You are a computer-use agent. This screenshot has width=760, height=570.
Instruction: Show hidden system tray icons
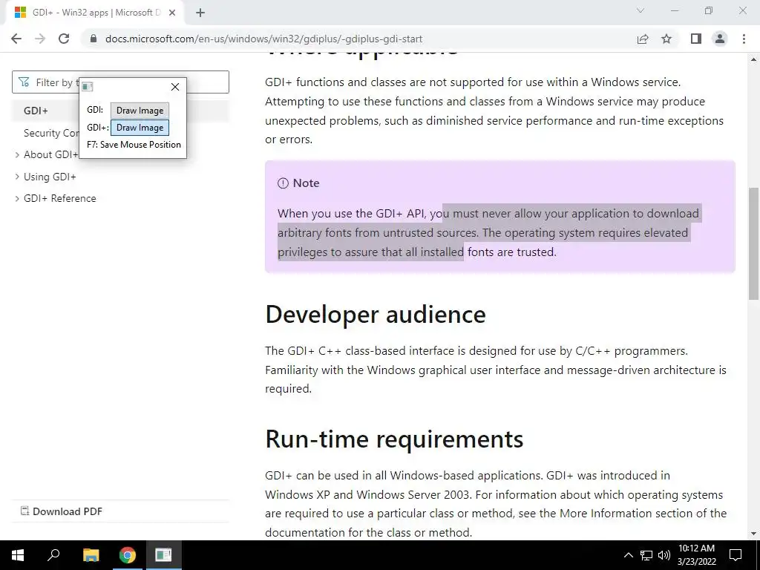pos(628,555)
